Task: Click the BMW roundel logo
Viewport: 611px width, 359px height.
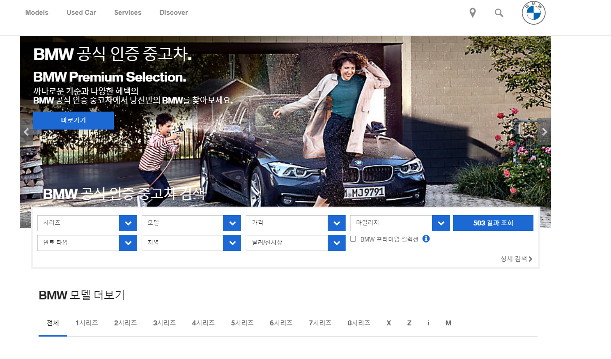Action: (x=533, y=13)
